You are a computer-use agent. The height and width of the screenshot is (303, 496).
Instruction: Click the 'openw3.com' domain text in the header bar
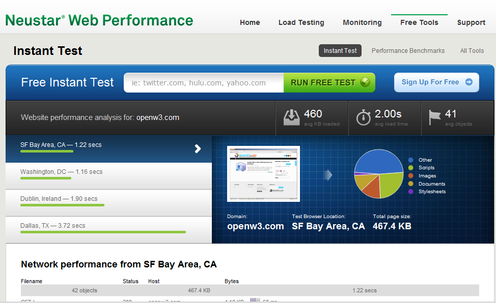[x=158, y=117]
